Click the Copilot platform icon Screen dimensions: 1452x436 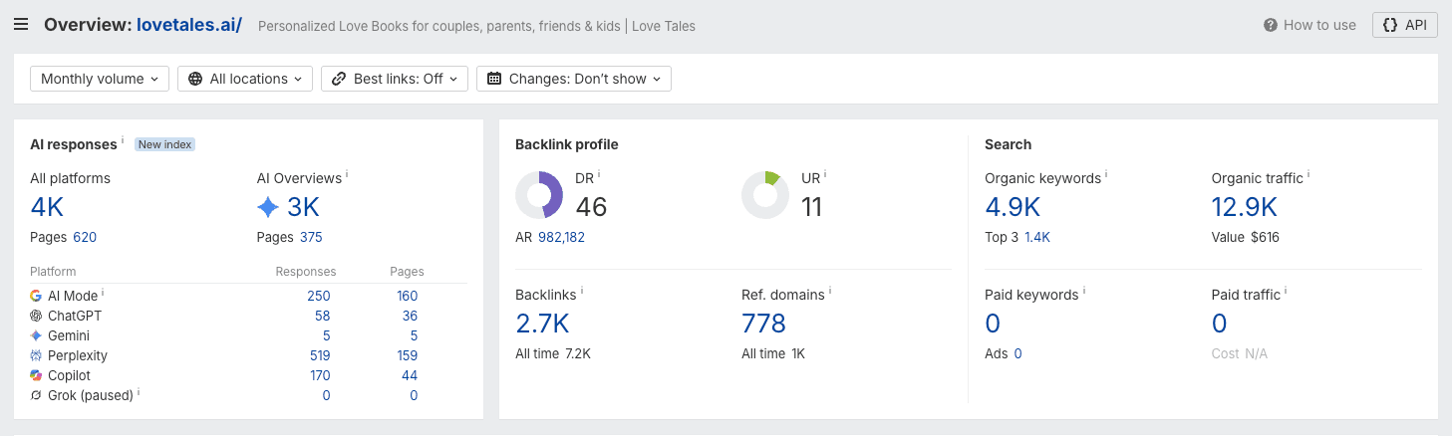tap(36, 375)
